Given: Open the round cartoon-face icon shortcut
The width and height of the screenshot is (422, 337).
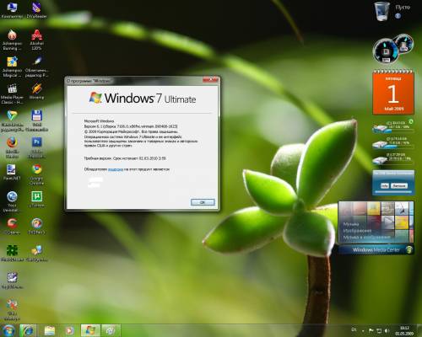Looking at the screenshot, I should [x=36, y=226].
